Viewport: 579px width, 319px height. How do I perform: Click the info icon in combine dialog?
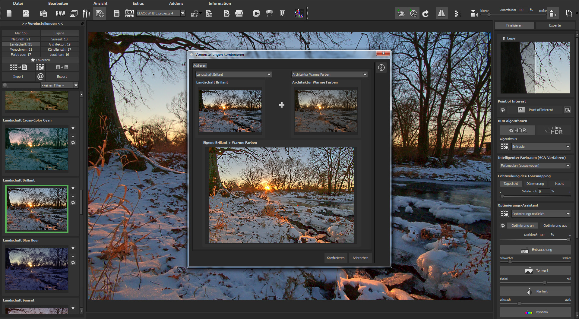coord(381,68)
